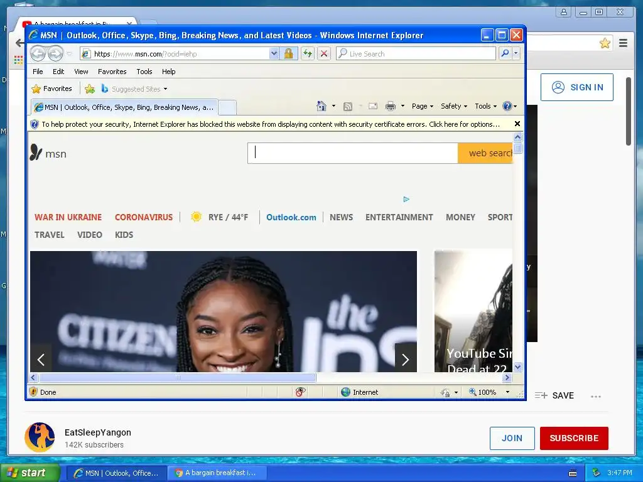The width and height of the screenshot is (643, 482).
Task: Open ENTERTAINMENT section link
Action: pyautogui.click(x=399, y=217)
